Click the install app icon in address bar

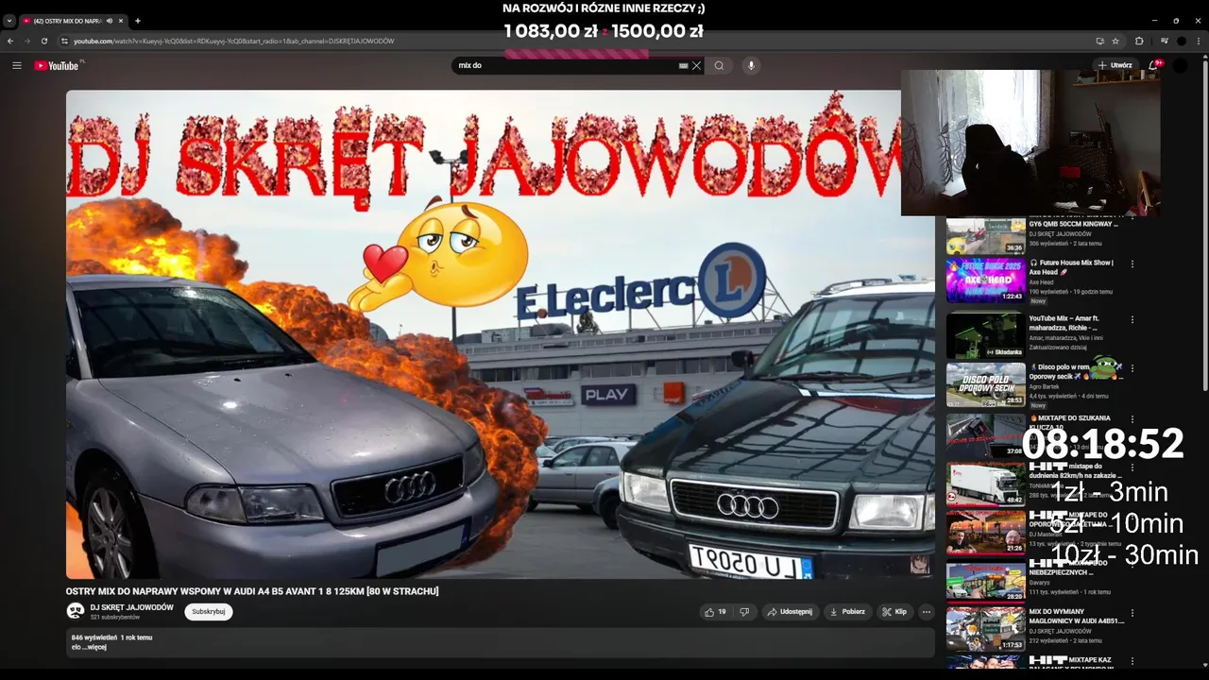(1099, 41)
